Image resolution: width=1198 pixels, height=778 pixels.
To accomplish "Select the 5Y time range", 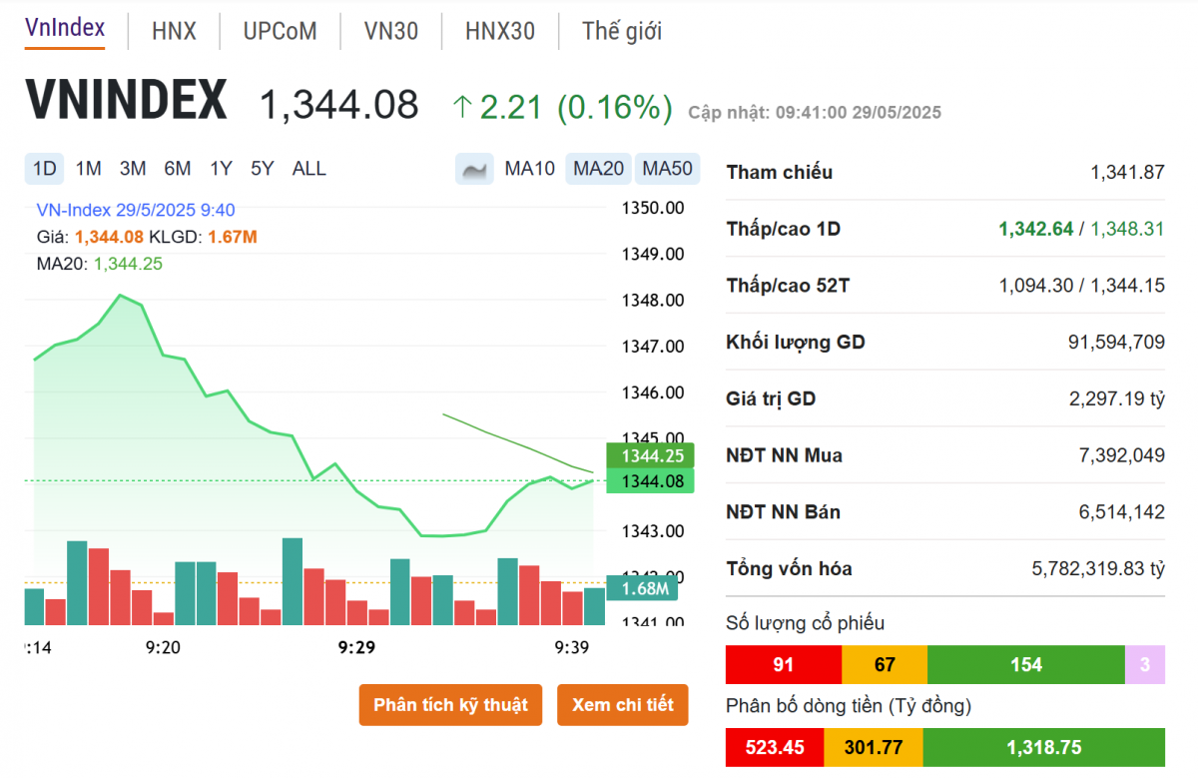I will click(x=262, y=169).
